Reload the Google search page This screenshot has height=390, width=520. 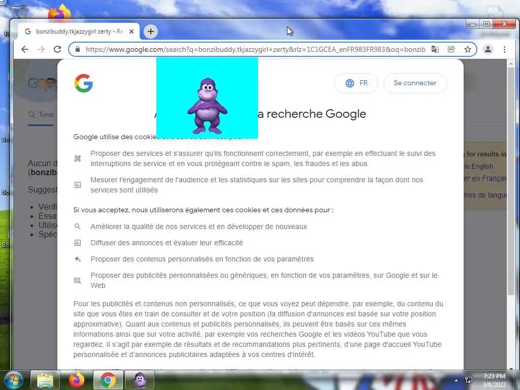57,49
